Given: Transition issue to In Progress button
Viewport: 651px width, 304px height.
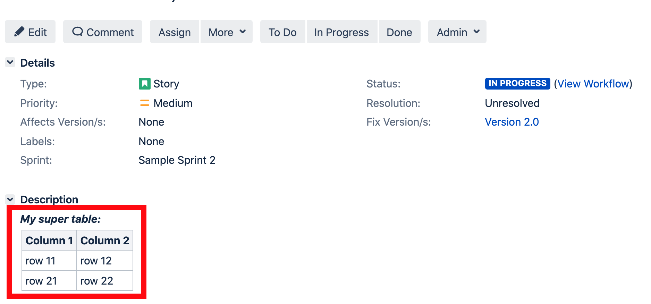Looking at the screenshot, I should point(342,32).
